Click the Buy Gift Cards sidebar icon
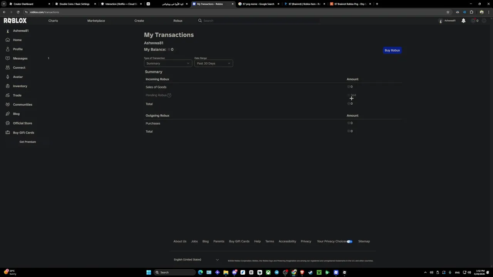This screenshot has width=493, height=277. [8, 132]
